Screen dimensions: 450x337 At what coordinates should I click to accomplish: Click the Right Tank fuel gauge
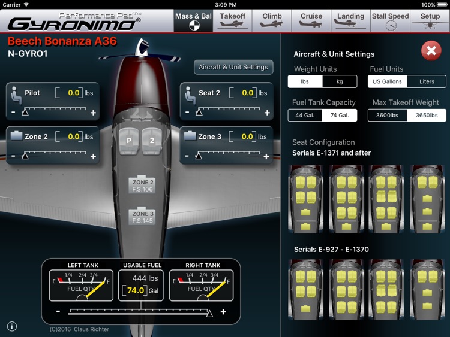point(201,285)
